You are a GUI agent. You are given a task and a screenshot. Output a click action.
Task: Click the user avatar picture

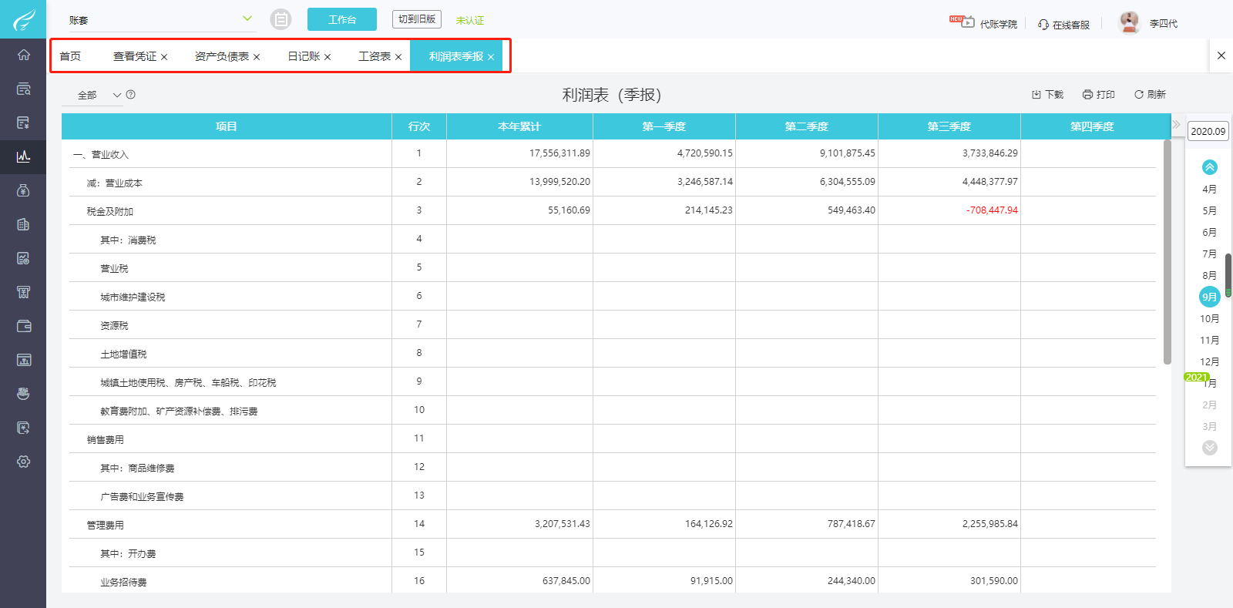(1129, 22)
